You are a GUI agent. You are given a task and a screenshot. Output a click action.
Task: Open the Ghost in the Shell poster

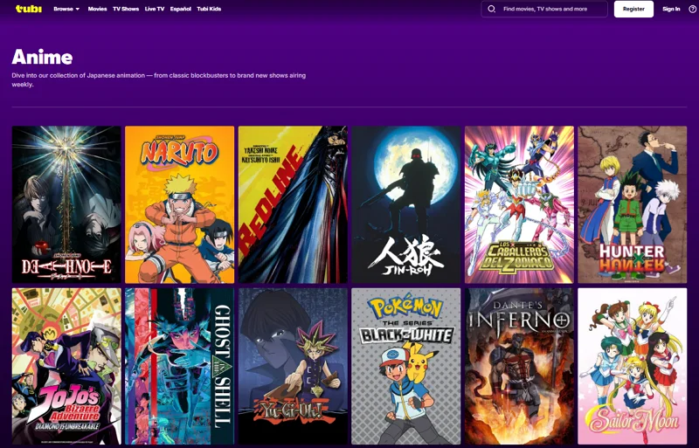point(179,367)
